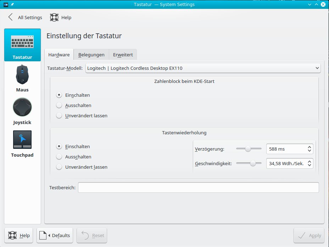
Task: Close the System Settings window
Action: point(323,4)
